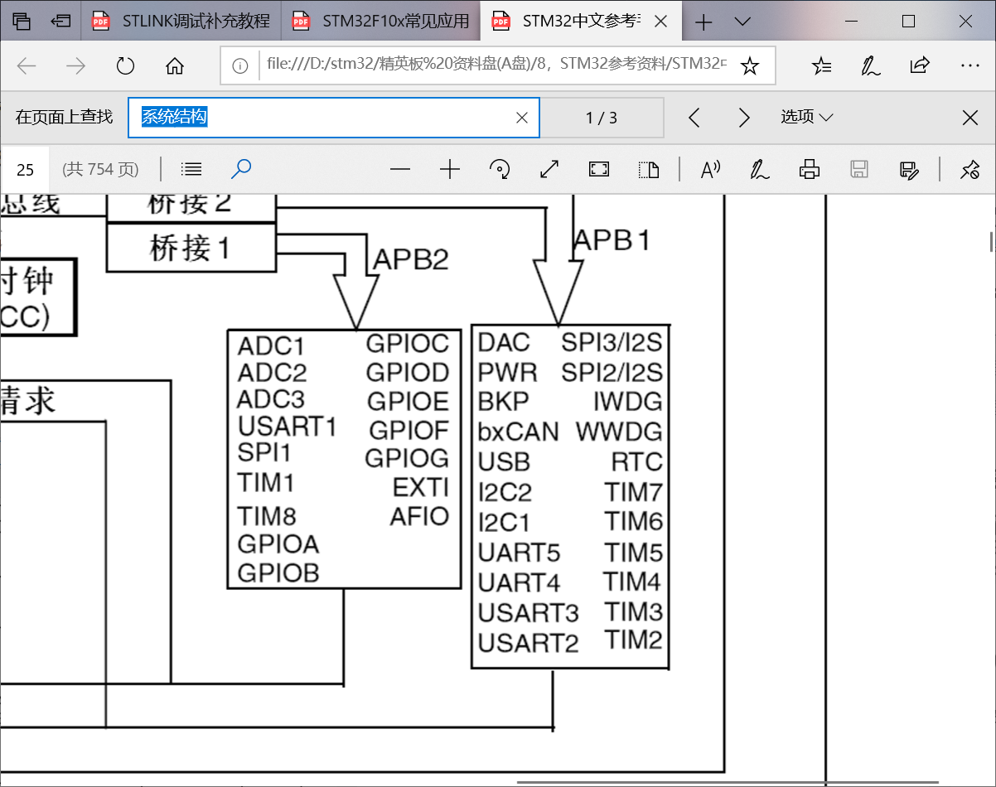
Task: Save the PDF file
Action: [859, 169]
